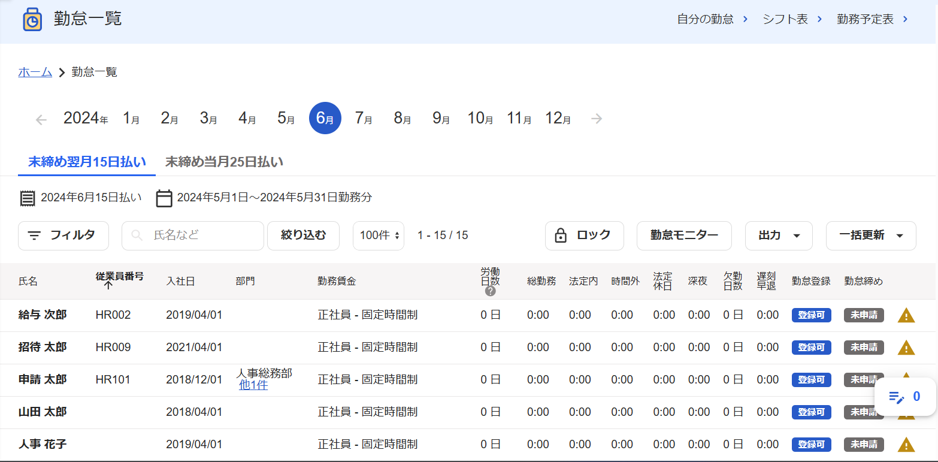Viewport: 938px width, 462px height.
Task: Open employee 申請 太郎
Action: [43, 380]
